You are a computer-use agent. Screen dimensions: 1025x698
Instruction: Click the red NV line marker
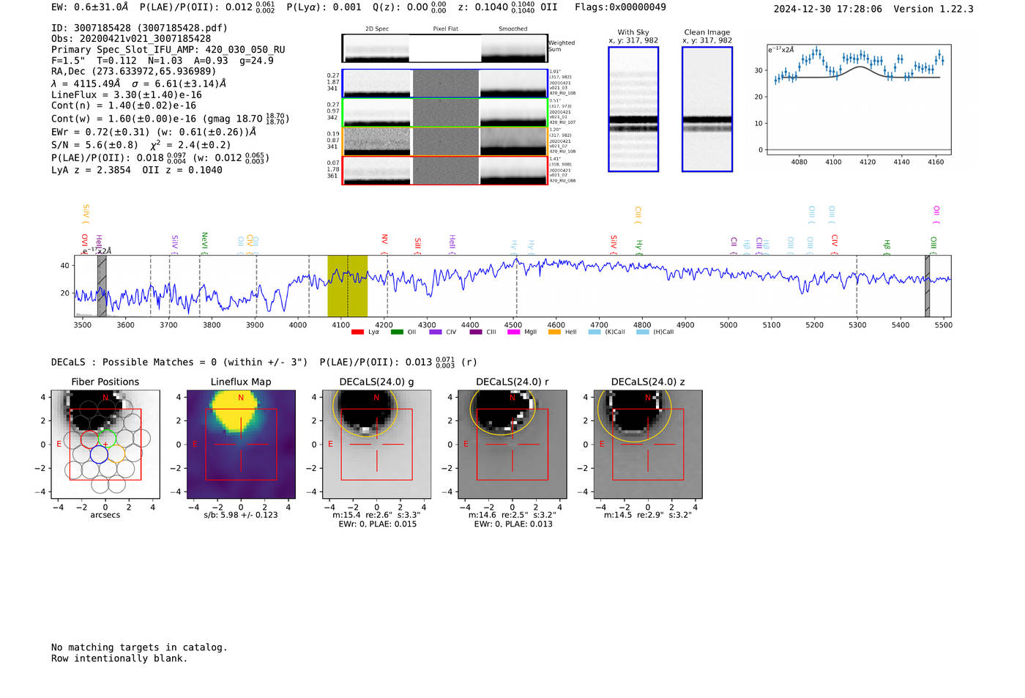click(384, 245)
